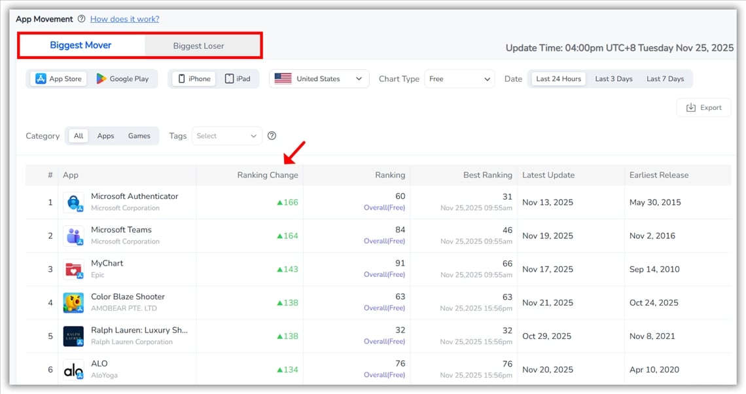Click the ALO app icon
The image size is (746, 394).
[73, 369]
